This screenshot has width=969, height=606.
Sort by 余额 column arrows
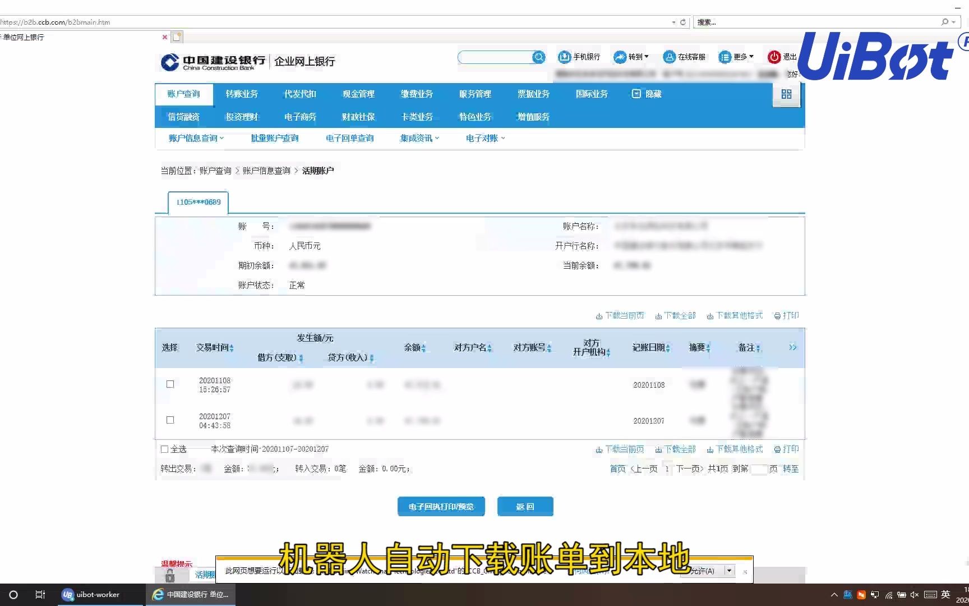(423, 348)
